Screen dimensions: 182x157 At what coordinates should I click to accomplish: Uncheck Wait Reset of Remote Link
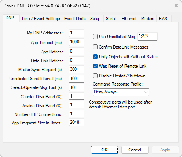[x=95, y=66]
